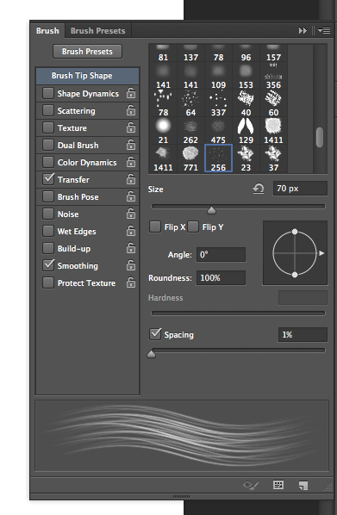Click the Angle input field
Screen dimensions: 337x515
221,255
